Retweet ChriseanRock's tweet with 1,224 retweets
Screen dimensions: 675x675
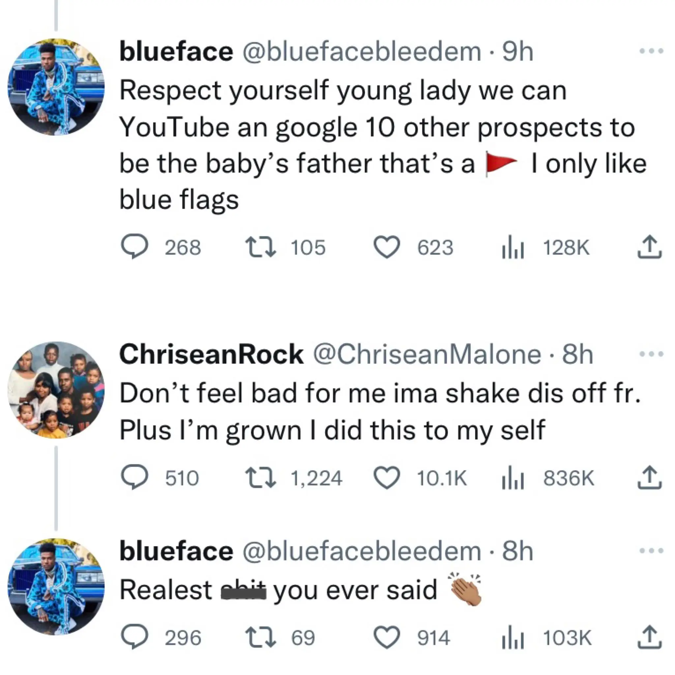click(261, 478)
